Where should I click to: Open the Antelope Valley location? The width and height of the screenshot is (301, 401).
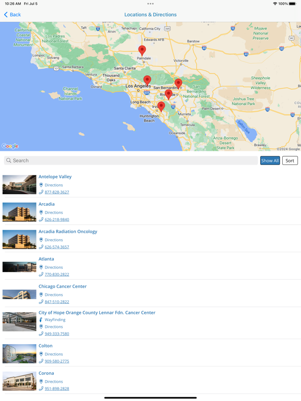point(55,176)
